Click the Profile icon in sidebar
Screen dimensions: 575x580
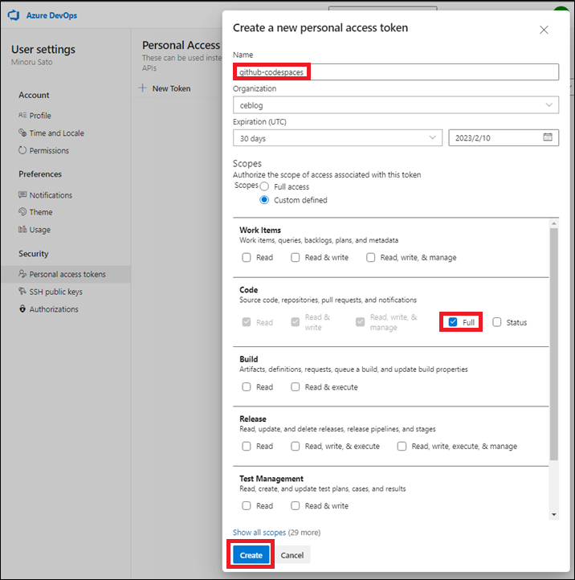click(x=22, y=115)
